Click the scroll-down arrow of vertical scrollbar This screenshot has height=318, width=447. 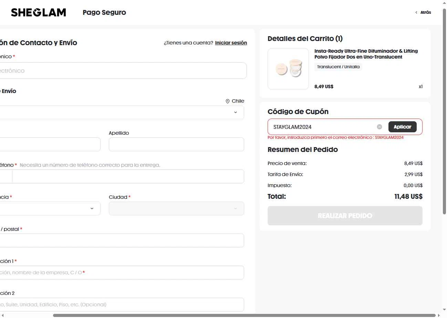(444, 310)
